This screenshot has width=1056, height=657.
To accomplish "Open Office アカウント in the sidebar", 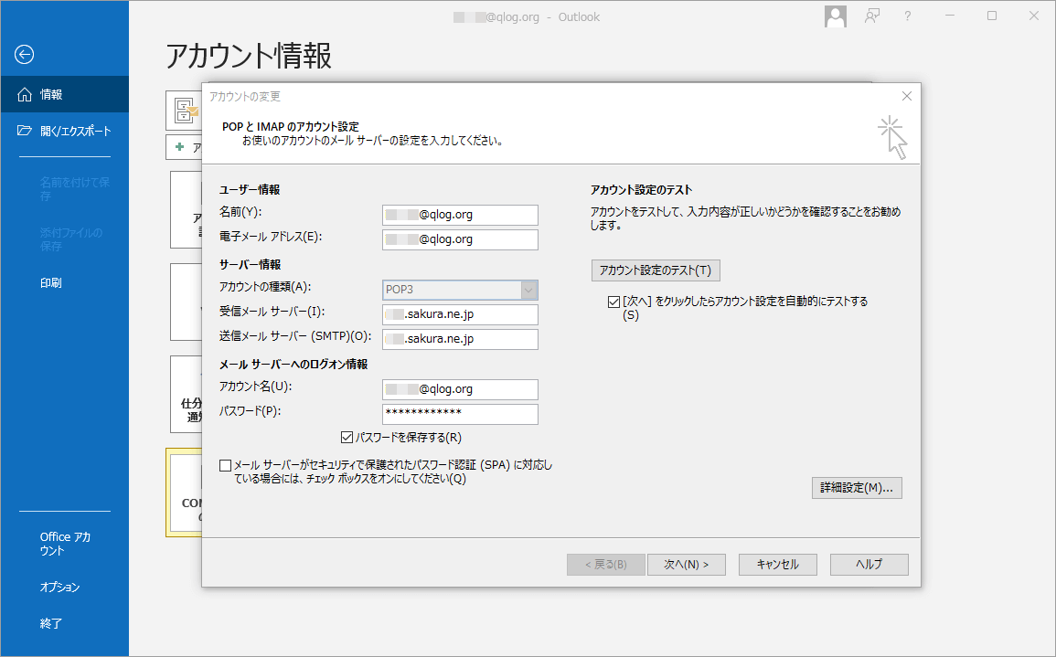I will point(64,544).
